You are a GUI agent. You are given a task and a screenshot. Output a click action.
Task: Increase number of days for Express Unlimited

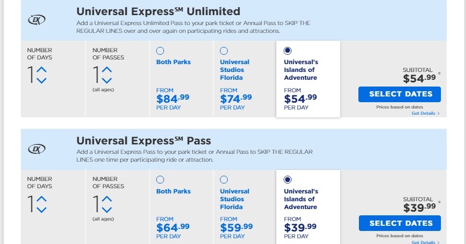[42, 69]
